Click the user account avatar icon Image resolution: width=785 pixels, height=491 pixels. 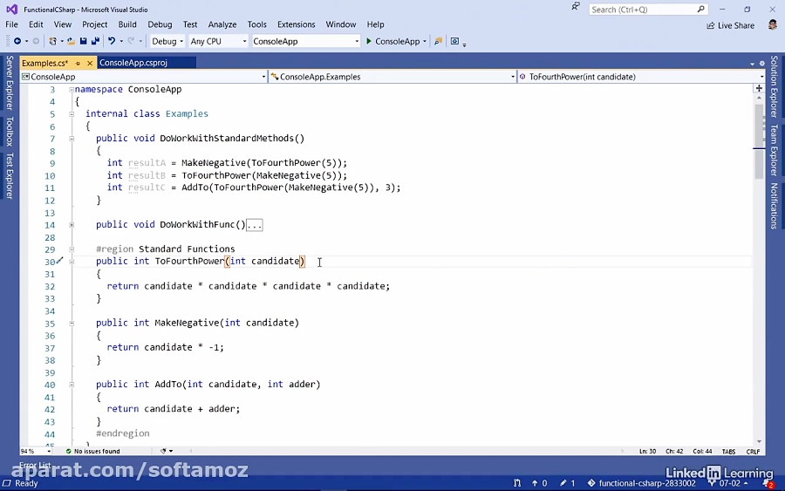coord(773,24)
